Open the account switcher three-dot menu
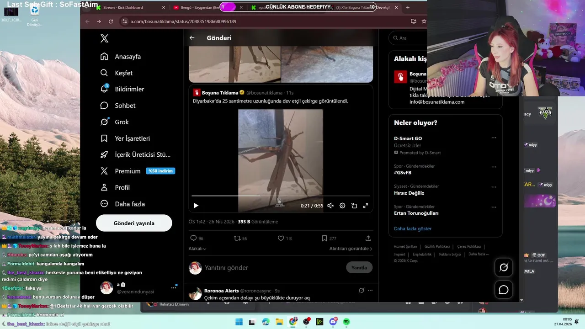This screenshot has width=585, height=329. tap(174, 287)
